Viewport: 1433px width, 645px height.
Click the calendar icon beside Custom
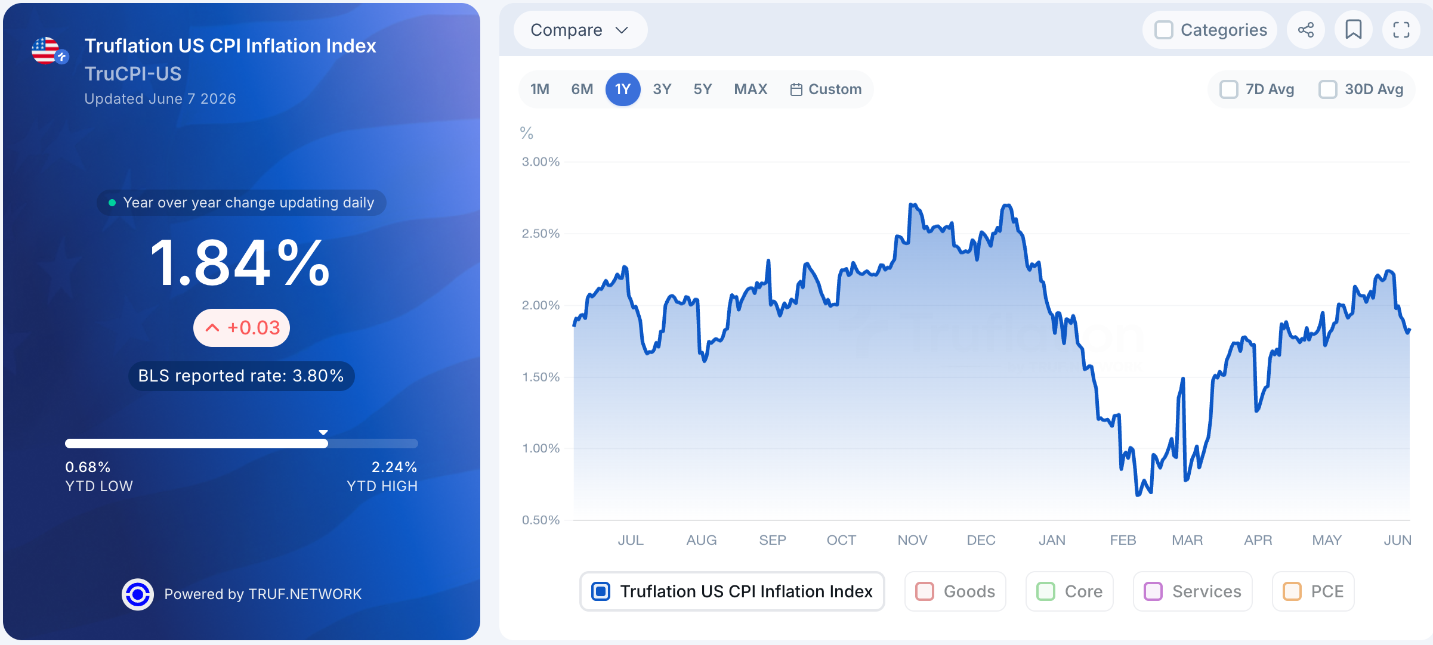796,89
